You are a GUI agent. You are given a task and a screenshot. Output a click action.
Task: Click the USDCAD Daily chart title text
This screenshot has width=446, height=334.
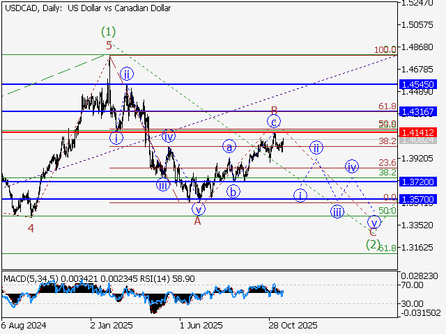[88, 8]
